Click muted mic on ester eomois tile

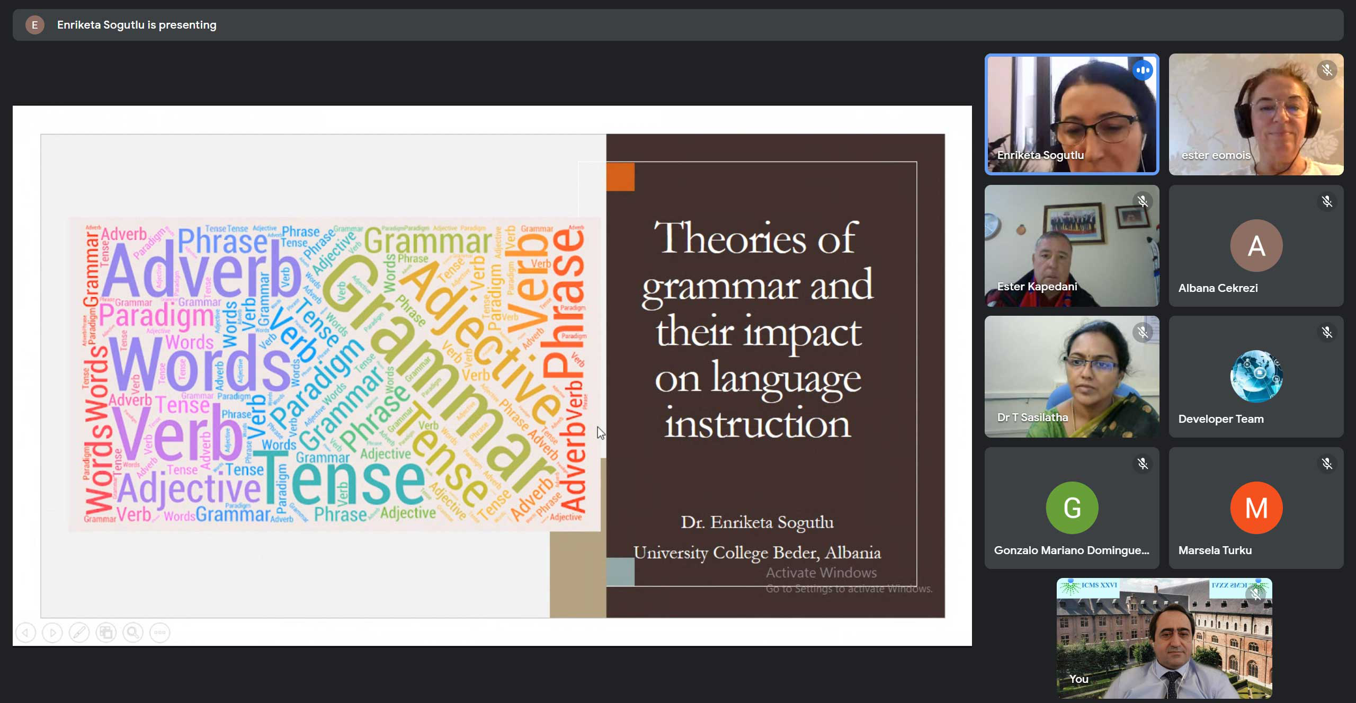point(1326,70)
